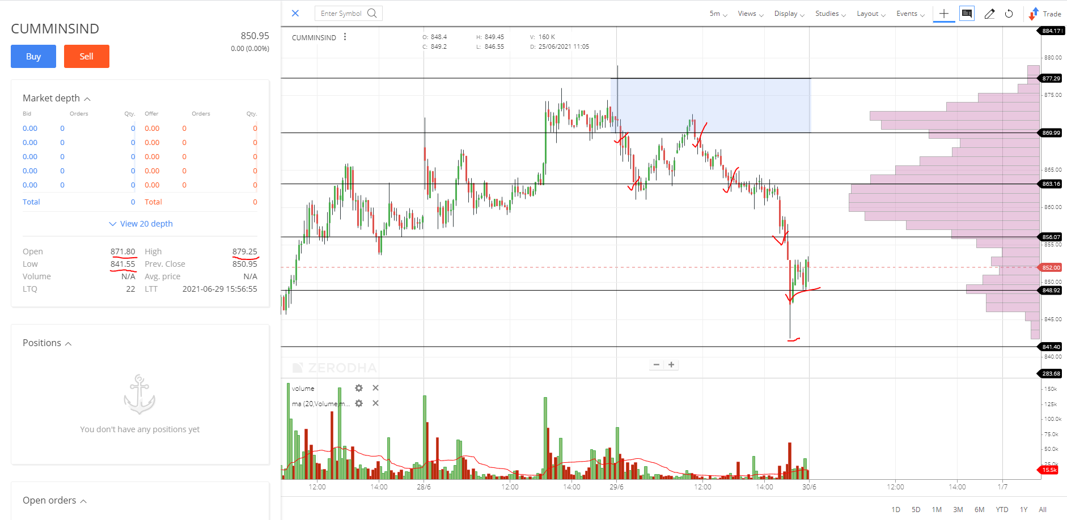Open the CUMMINSIND three-dot options menu
The image size is (1067, 520).
point(345,37)
